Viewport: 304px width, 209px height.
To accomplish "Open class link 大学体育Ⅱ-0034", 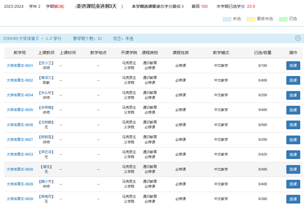I will tap(20, 95).
